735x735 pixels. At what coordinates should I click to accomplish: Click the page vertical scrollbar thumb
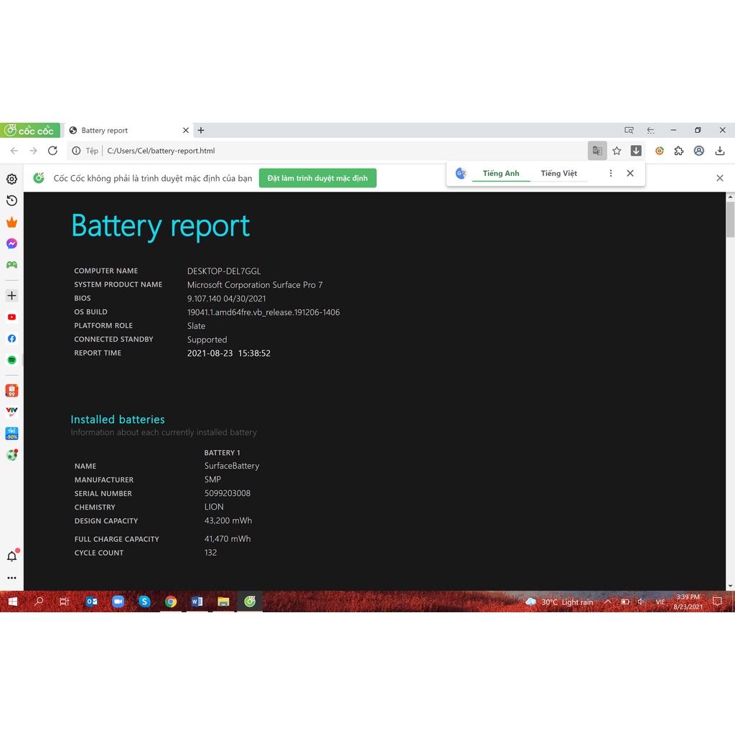click(x=730, y=220)
